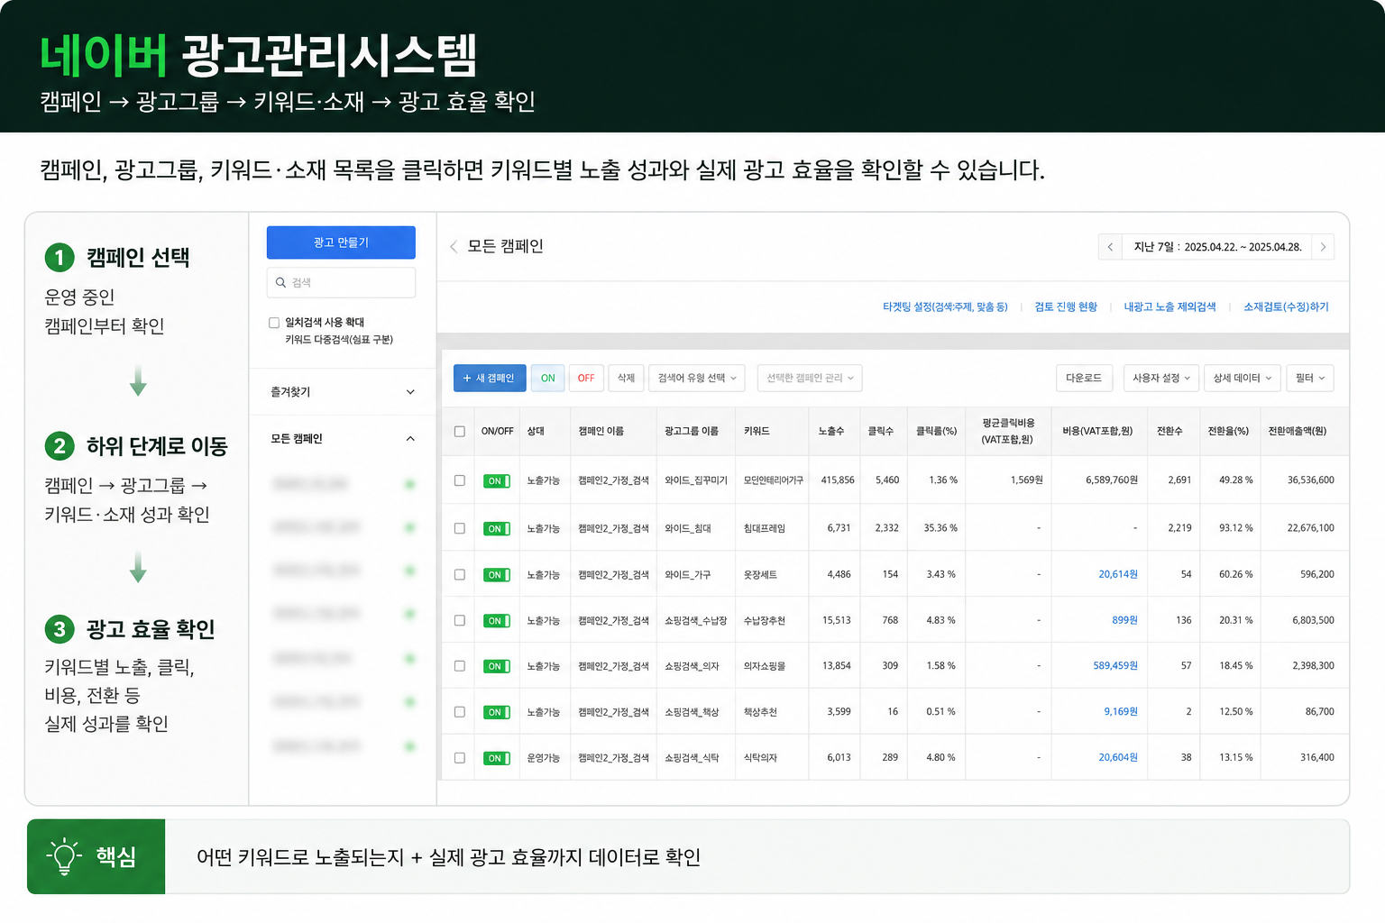The height and width of the screenshot is (923, 1385).
Task: Open the 지난 7일 date range picker
Action: point(1217,247)
